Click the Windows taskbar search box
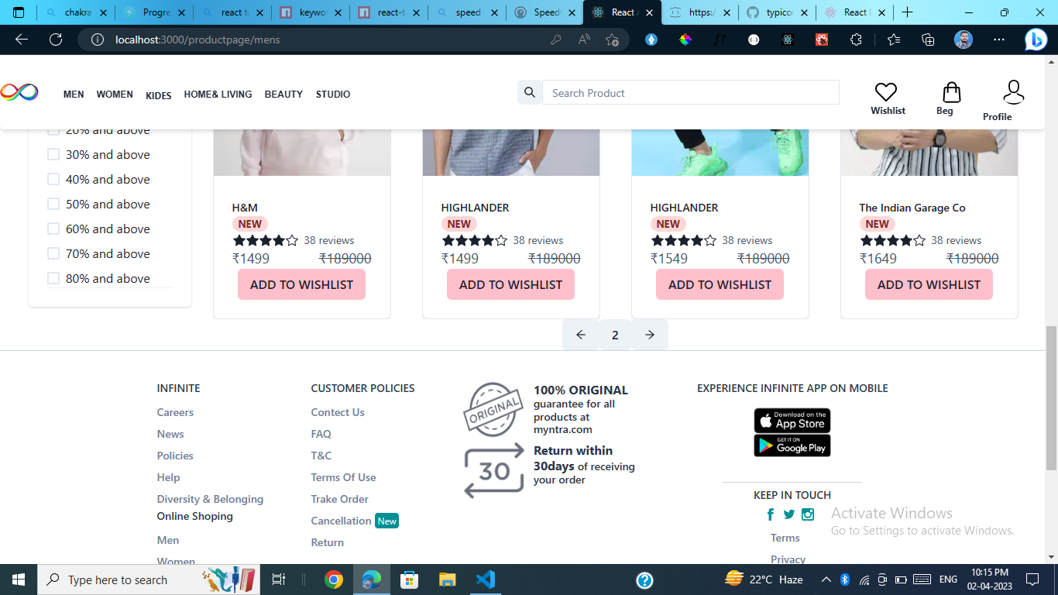Image resolution: width=1058 pixels, height=595 pixels. click(x=149, y=580)
